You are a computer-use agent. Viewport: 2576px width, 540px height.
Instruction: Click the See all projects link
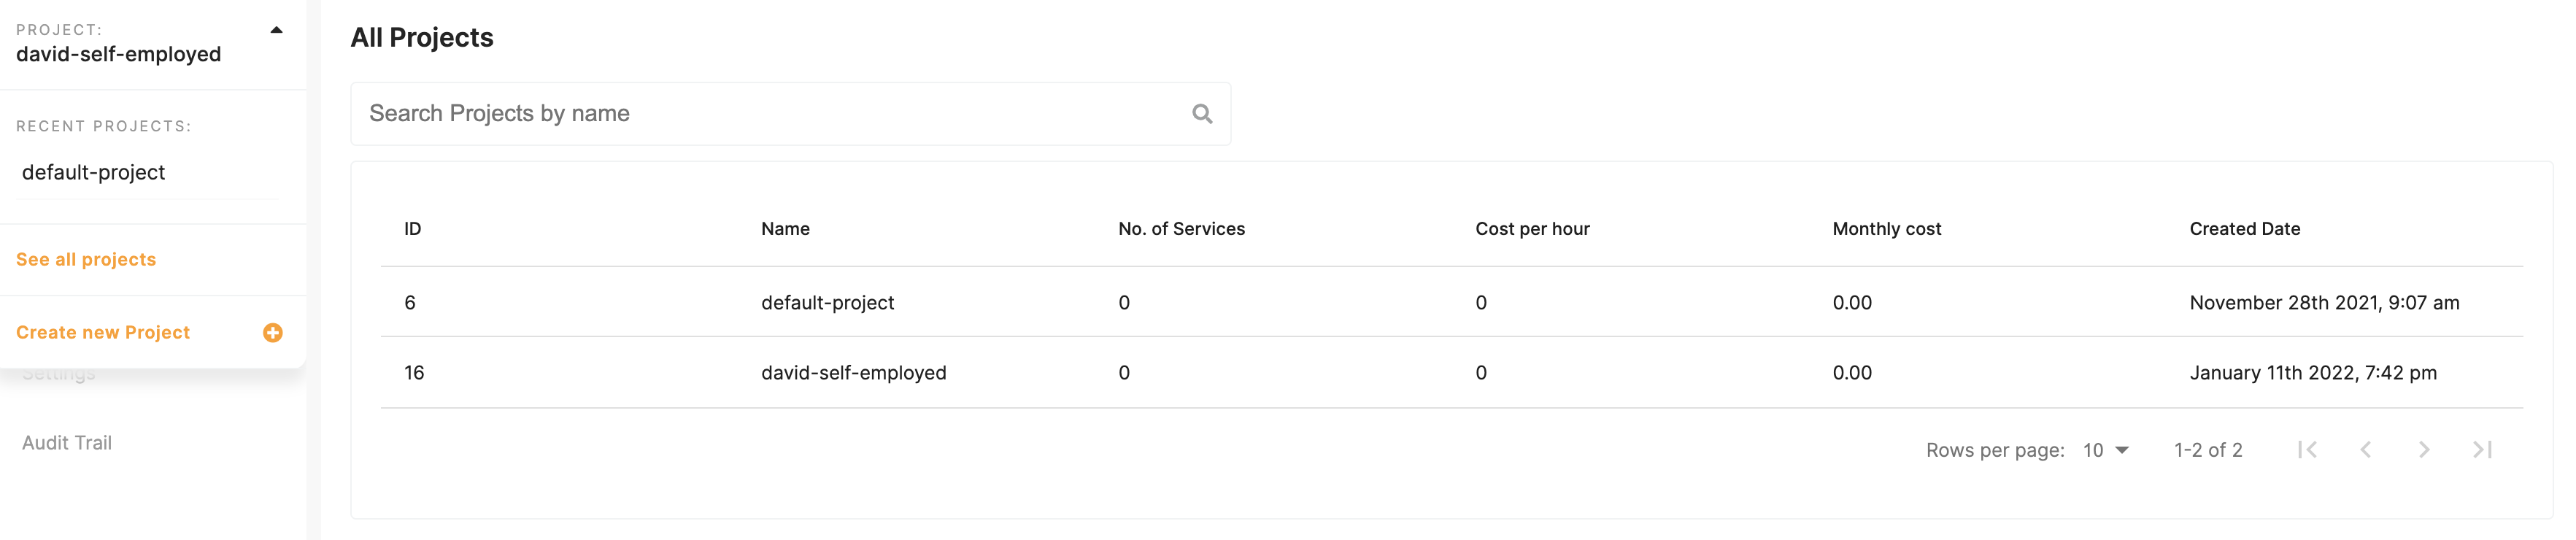(86, 260)
